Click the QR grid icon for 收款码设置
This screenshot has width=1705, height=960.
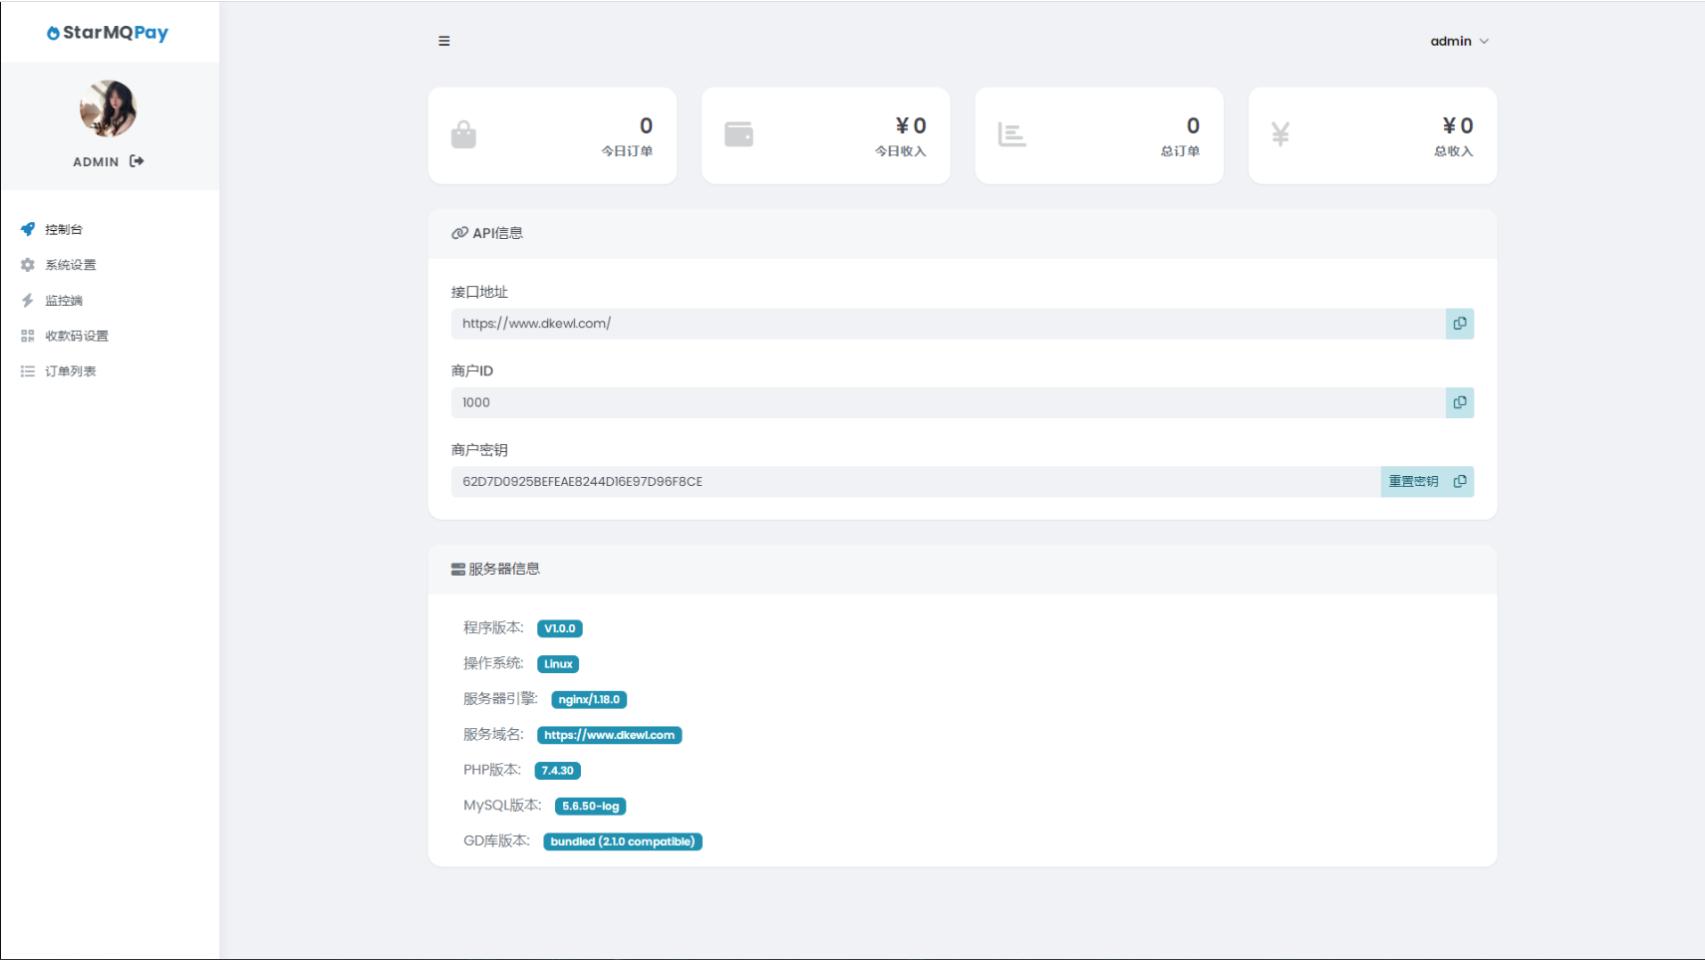(28, 336)
